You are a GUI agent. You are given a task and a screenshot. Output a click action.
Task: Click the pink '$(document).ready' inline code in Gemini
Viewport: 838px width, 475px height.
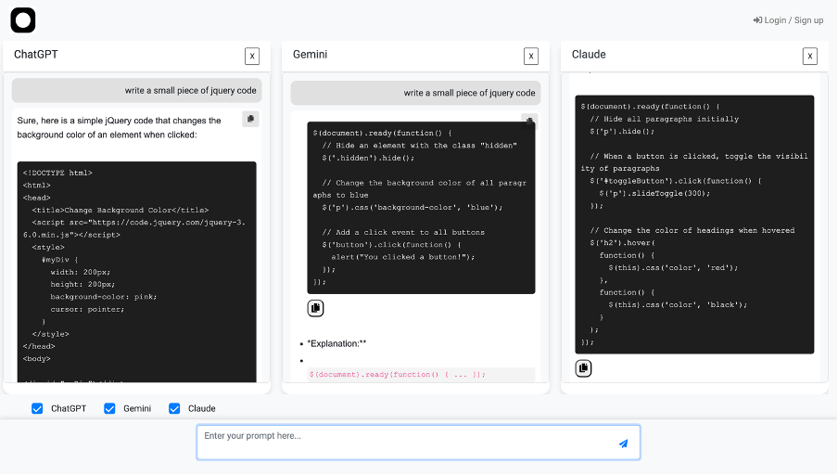click(398, 375)
